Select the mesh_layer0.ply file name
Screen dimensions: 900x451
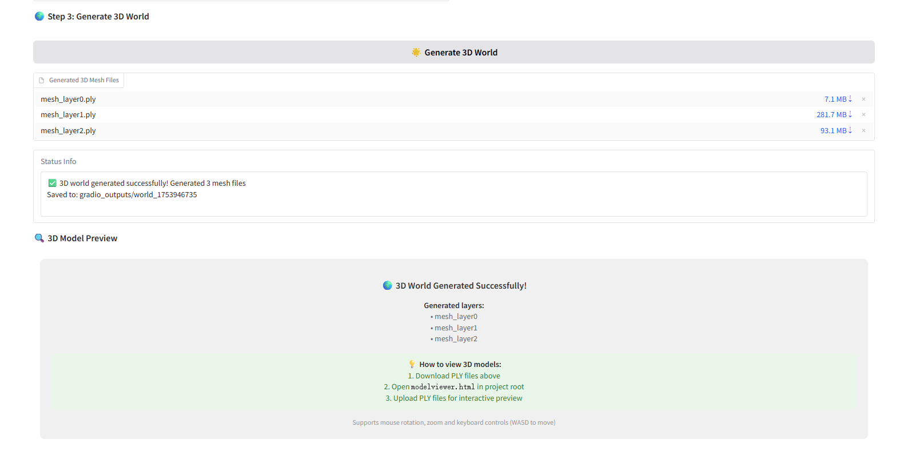68,99
